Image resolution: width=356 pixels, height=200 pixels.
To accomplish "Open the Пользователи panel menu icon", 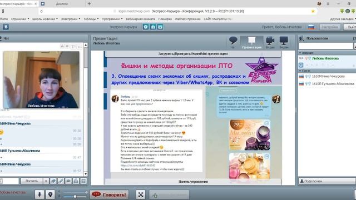I will (x=301, y=38).
